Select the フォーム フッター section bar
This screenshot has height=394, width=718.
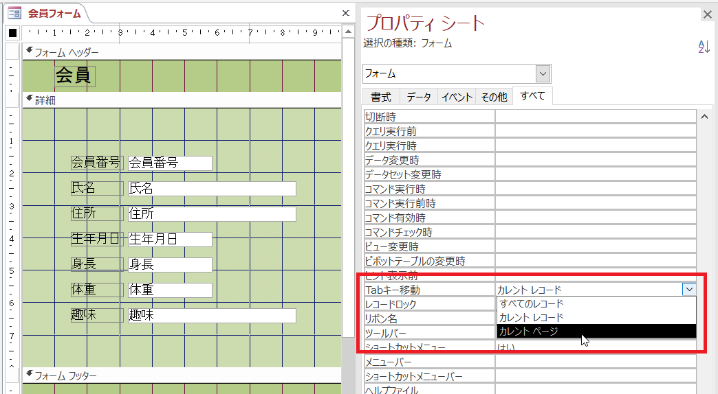point(182,375)
